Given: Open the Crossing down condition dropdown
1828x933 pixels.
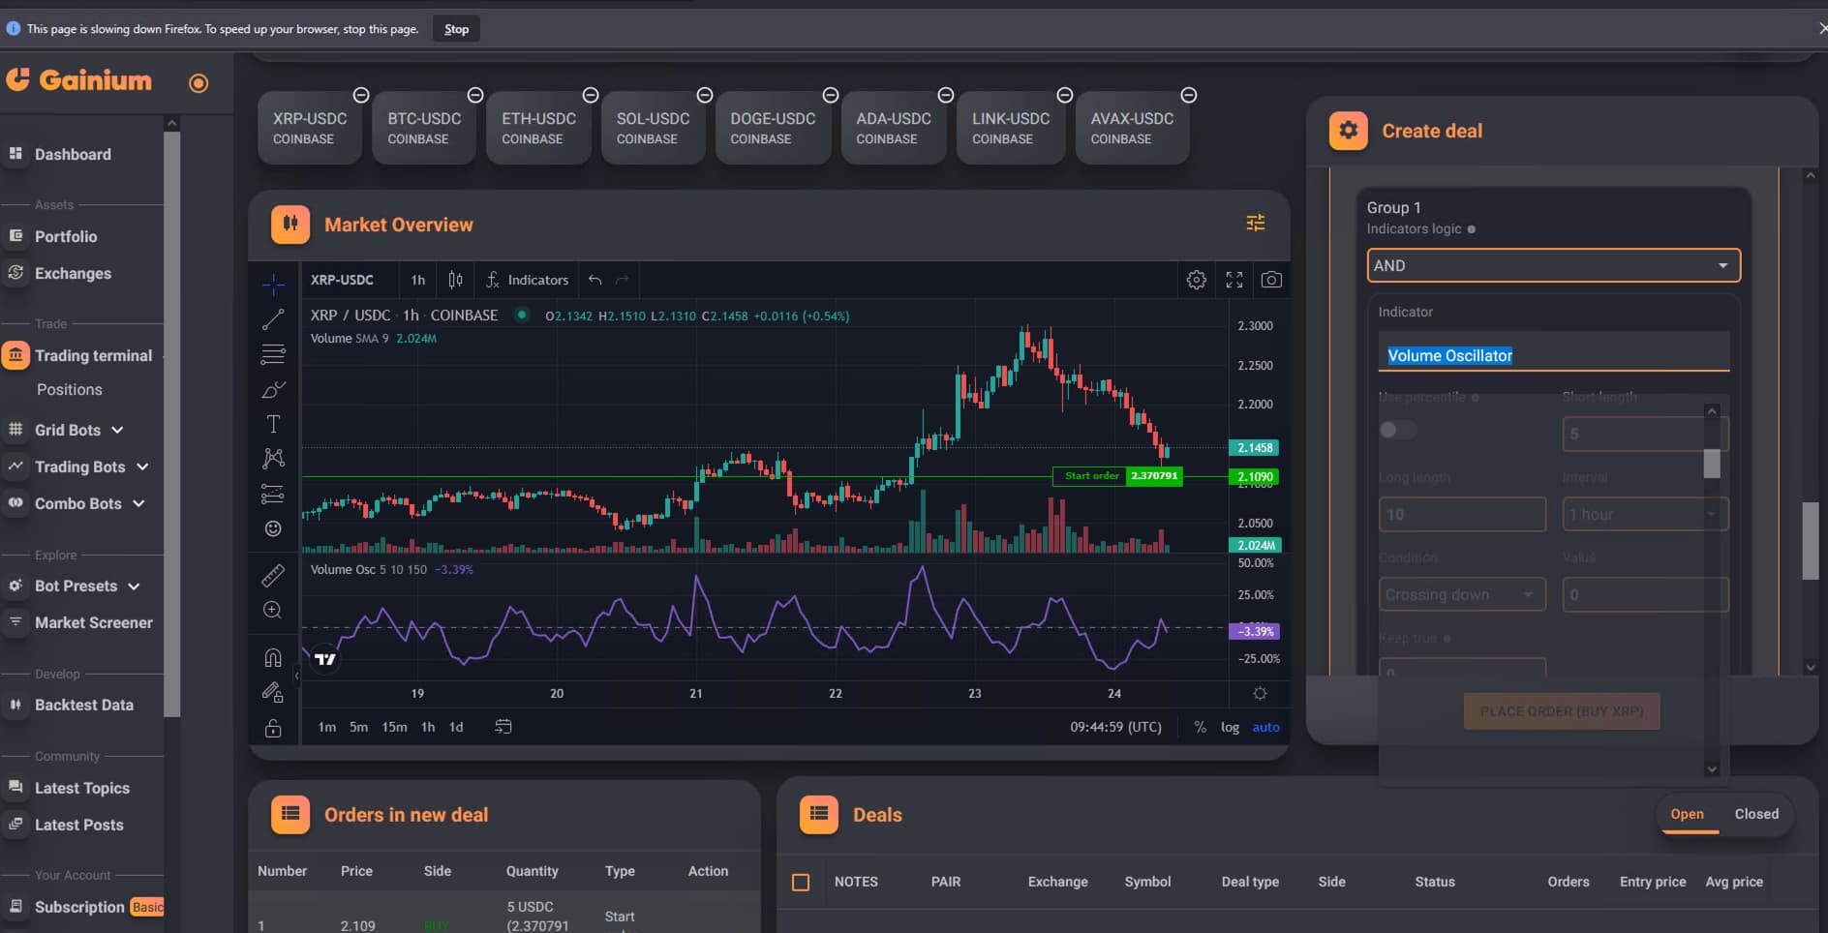Looking at the screenshot, I should coord(1462,594).
